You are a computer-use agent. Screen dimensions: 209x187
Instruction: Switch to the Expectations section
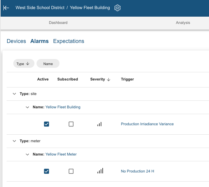click(69, 41)
